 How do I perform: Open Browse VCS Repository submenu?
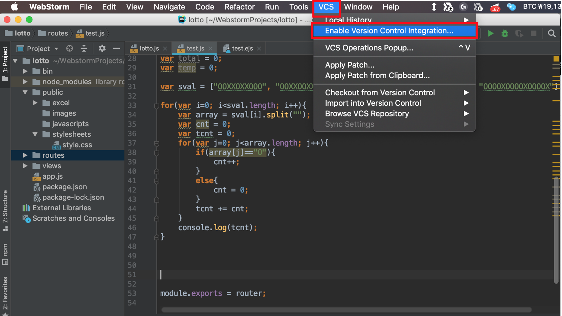394,113
